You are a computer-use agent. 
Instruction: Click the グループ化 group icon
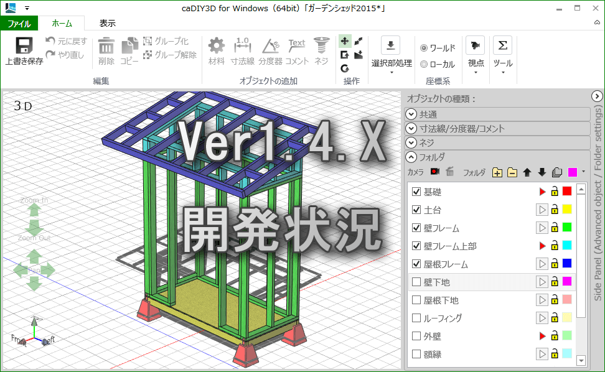coord(148,41)
